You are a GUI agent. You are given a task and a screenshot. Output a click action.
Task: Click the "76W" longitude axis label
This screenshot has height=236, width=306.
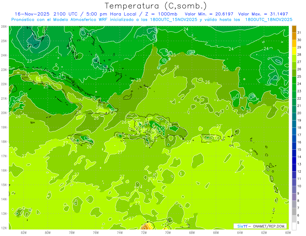[96, 232]
